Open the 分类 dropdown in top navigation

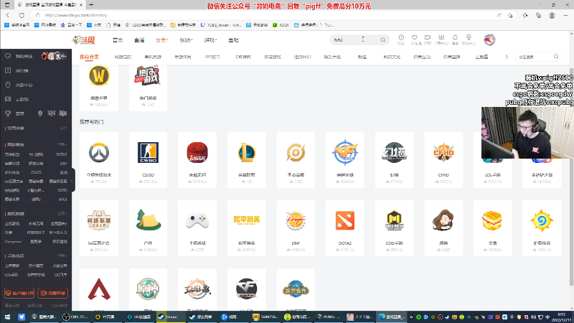(162, 40)
